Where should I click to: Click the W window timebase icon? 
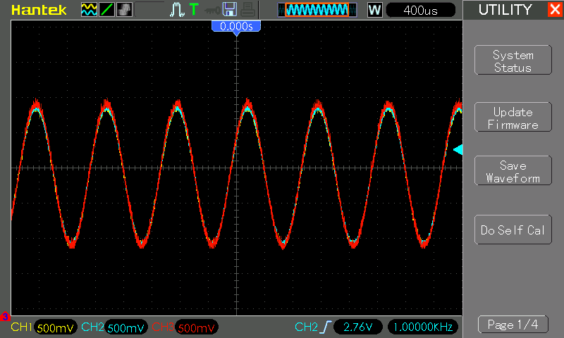point(375,10)
